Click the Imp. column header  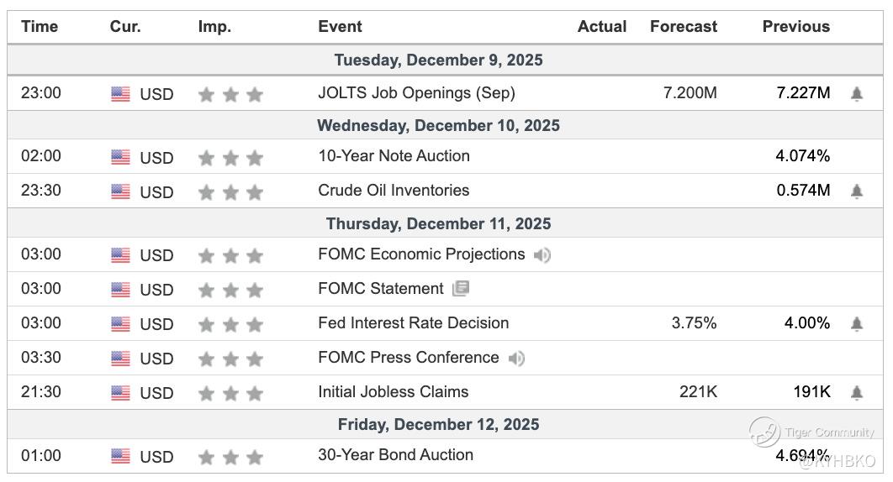coord(214,27)
